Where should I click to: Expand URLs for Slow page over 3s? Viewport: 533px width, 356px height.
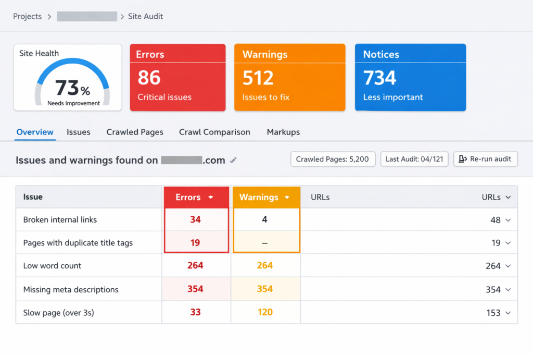[509, 313]
